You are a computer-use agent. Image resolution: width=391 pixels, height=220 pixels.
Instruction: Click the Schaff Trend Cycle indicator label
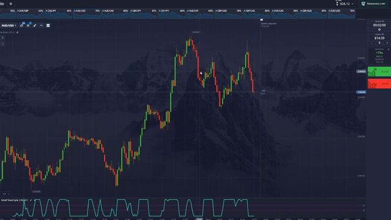click(14, 200)
